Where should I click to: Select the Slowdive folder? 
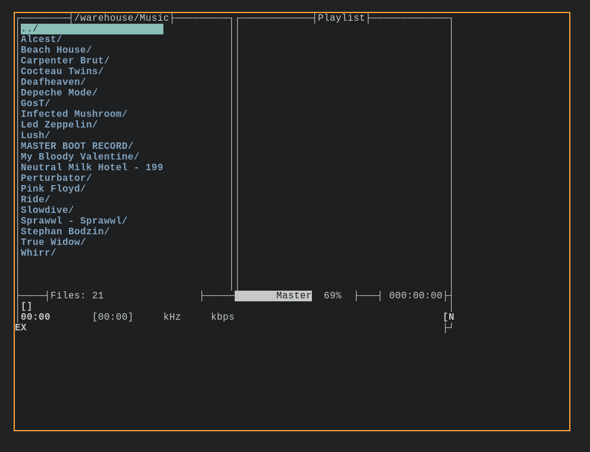[46, 210]
